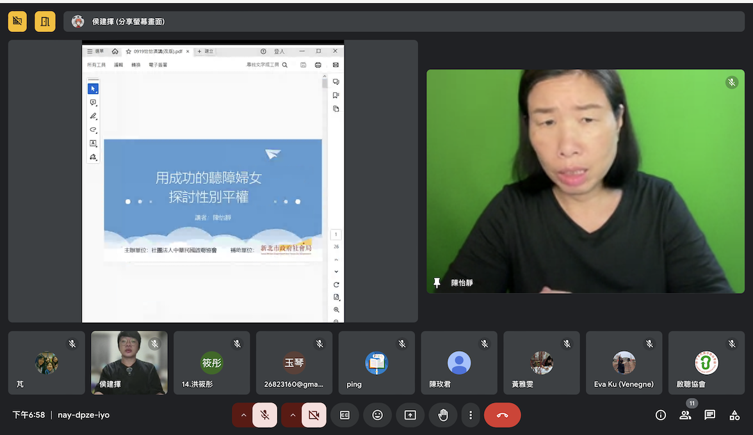Open the activities shapes icon
Screen dimensions: 753x435
pyautogui.click(x=734, y=415)
